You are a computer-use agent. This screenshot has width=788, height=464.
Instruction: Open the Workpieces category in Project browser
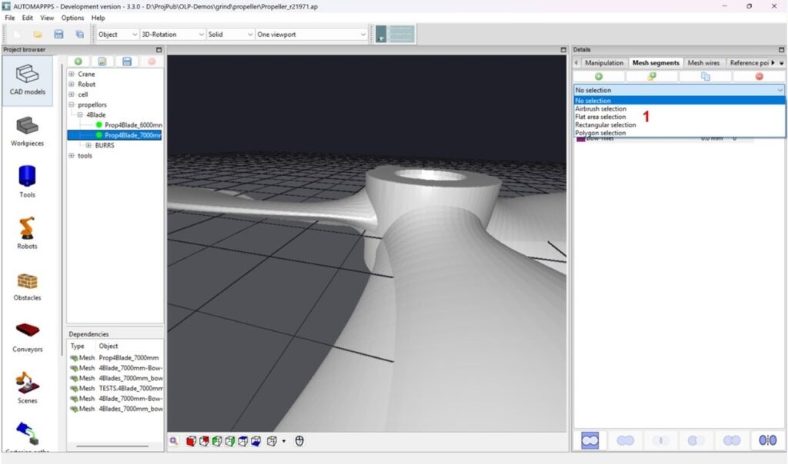pyautogui.click(x=27, y=128)
